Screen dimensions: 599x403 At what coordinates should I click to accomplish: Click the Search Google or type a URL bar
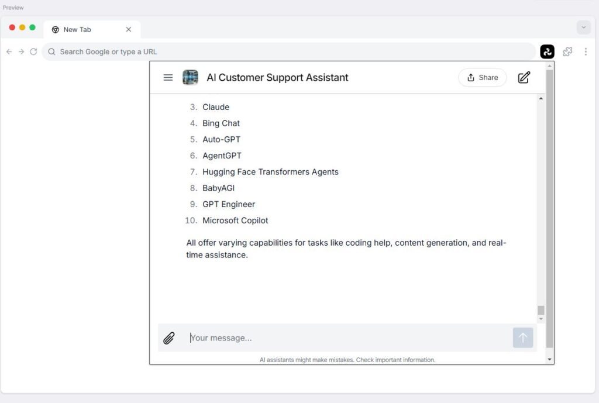pos(287,51)
